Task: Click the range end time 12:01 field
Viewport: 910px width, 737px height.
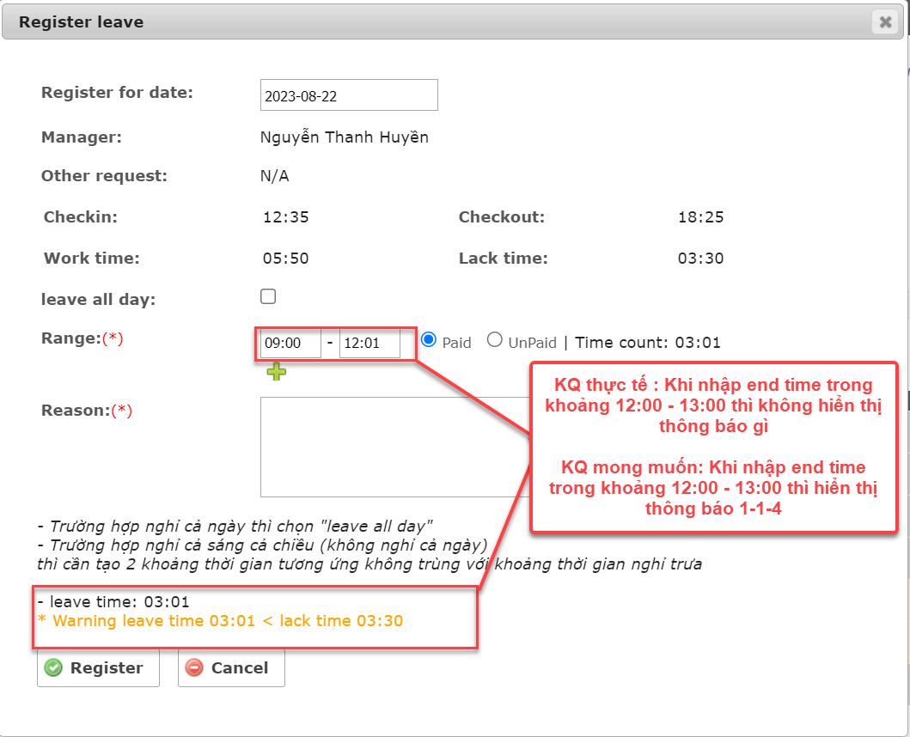Action: click(369, 343)
